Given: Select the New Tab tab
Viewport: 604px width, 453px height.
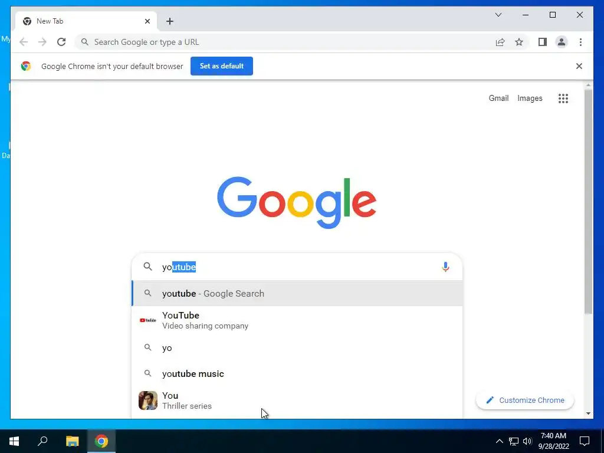Looking at the screenshot, I should 86,21.
